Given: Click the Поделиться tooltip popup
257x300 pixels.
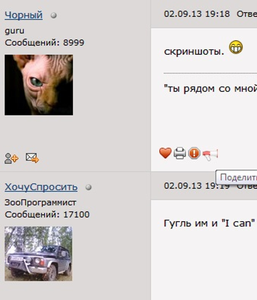Looking at the screenshot, I should tap(236, 177).
